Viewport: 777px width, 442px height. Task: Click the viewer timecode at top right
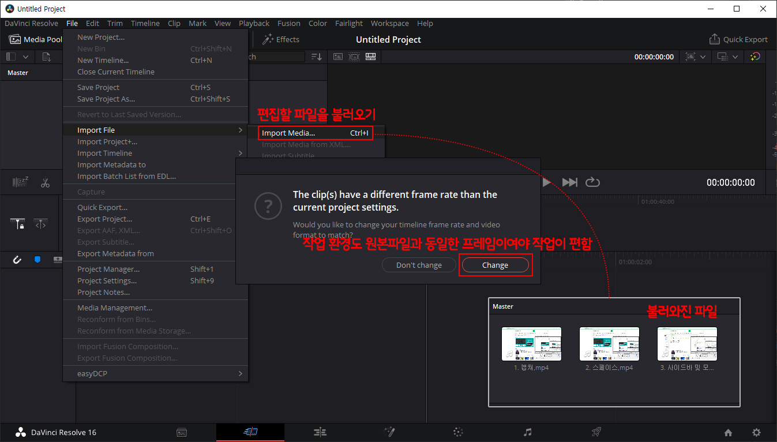[654, 57]
